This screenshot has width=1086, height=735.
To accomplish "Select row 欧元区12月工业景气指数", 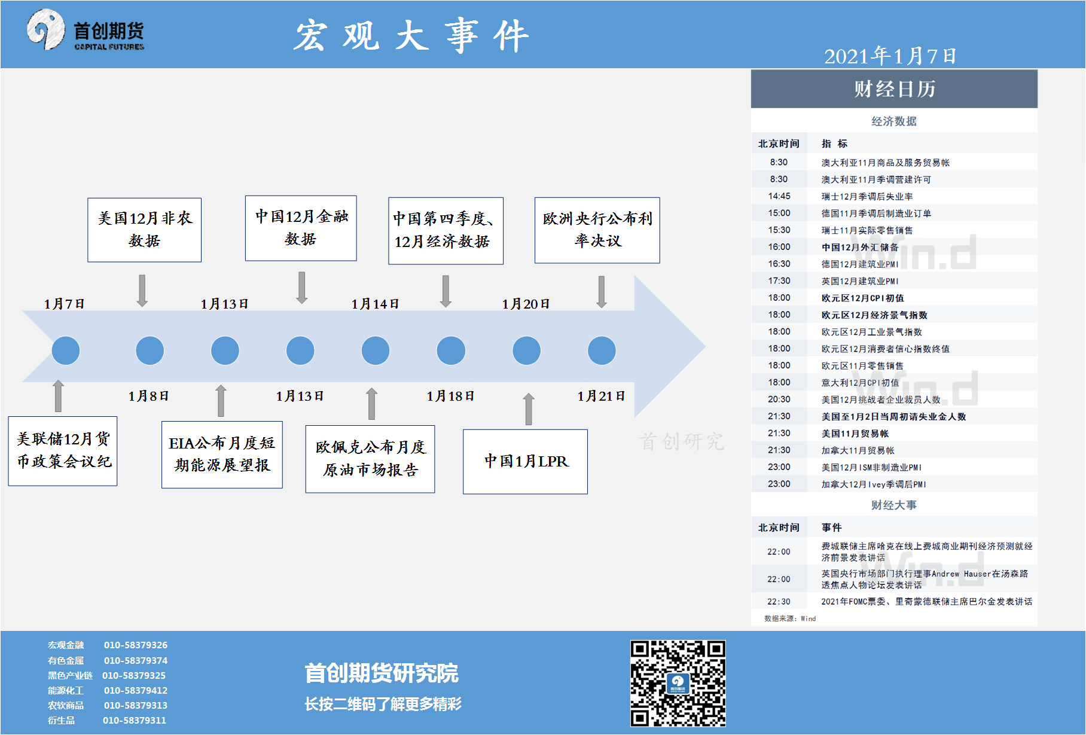I will pos(894,332).
